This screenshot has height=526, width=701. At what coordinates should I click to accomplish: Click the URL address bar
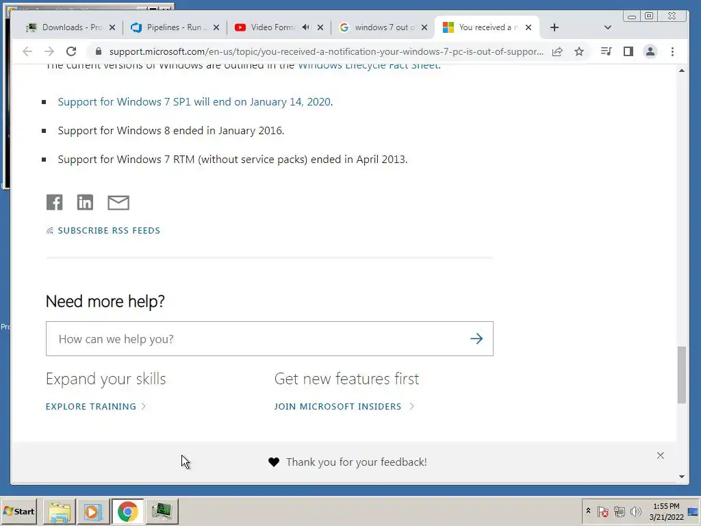[327, 51]
